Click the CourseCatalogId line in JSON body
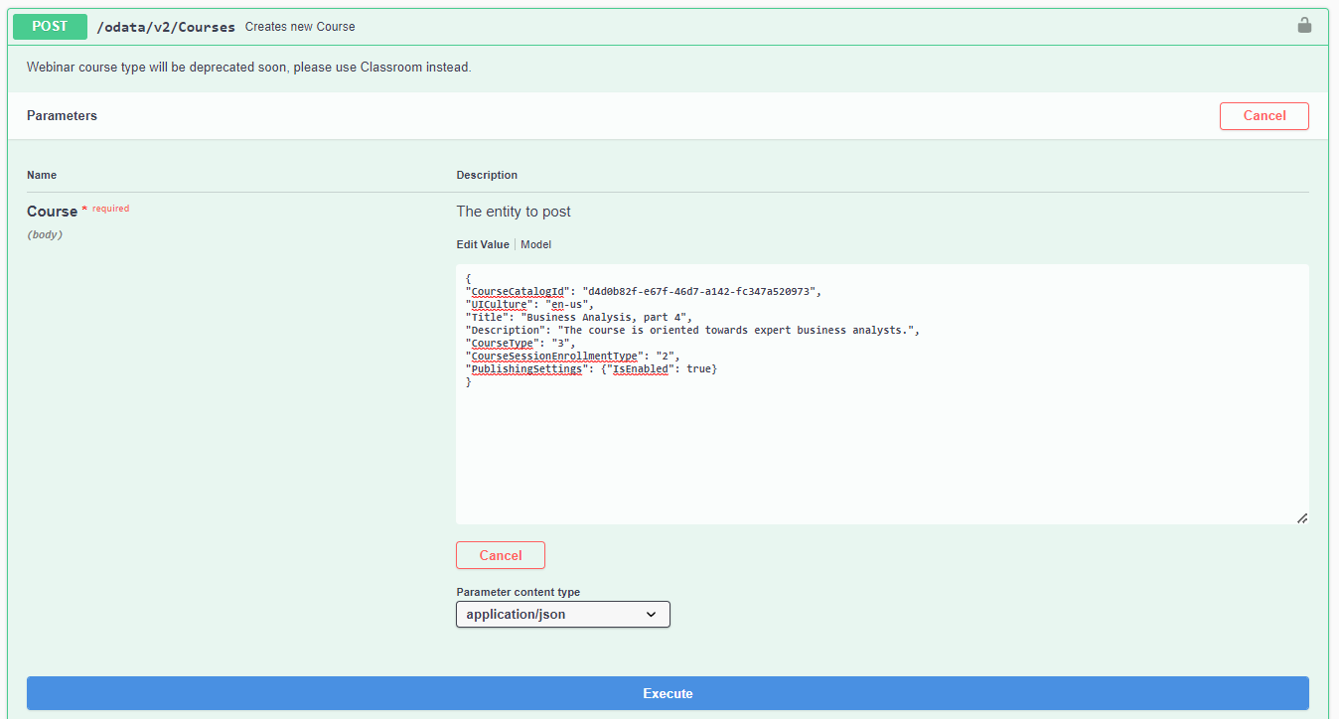This screenshot has width=1339, height=719. coord(644,291)
